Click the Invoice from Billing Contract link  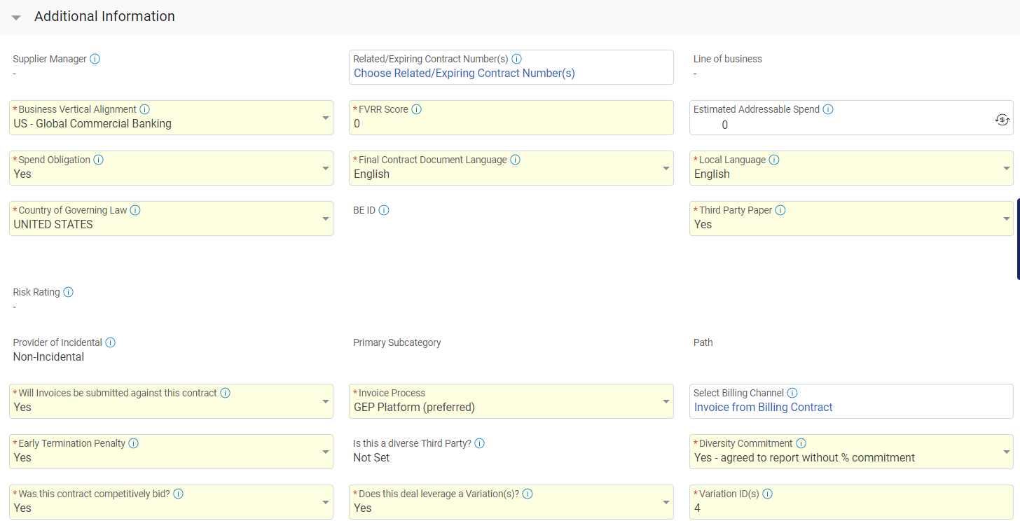click(763, 408)
